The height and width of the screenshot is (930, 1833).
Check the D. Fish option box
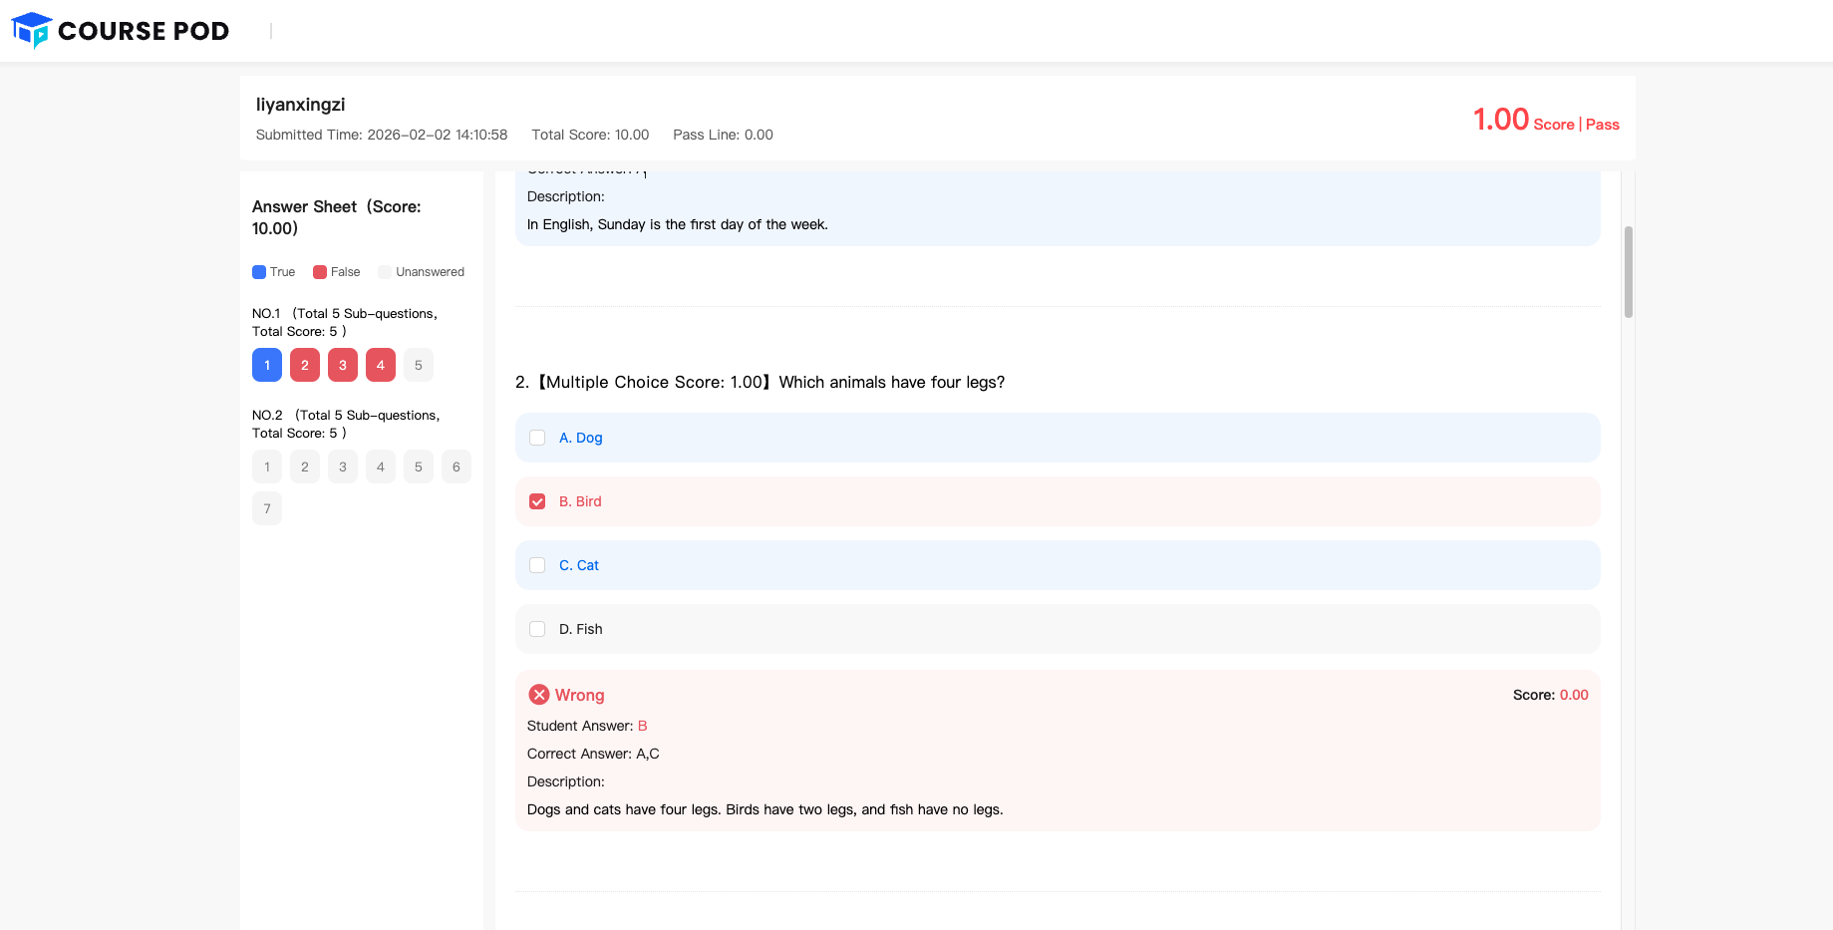tap(537, 629)
